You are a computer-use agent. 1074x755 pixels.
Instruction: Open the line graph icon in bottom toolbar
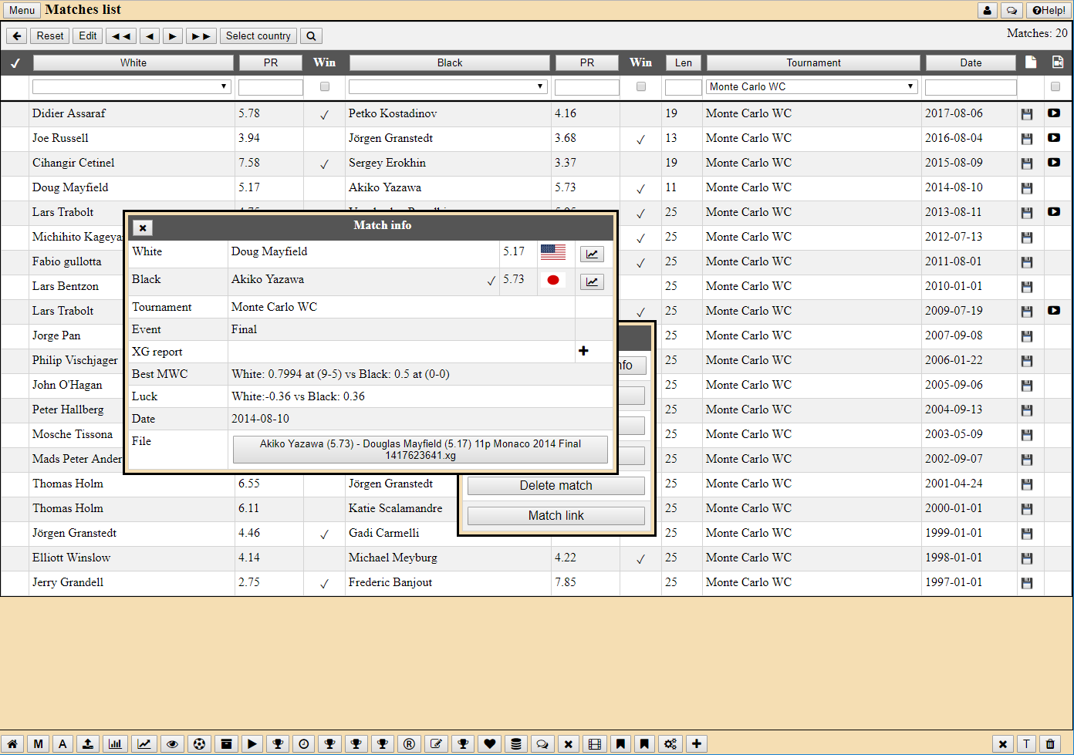[144, 744]
